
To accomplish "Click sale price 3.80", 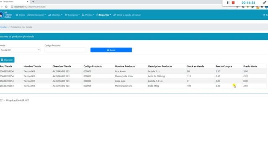I will click(x=246, y=71).
